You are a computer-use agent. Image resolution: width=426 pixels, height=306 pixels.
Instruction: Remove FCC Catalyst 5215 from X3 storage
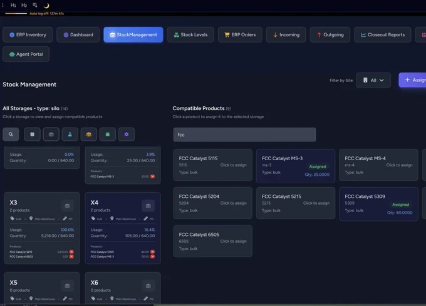pyautogui.click(x=71, y=252)
